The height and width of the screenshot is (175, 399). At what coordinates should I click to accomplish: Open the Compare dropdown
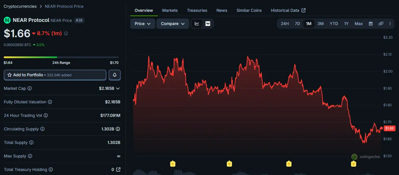[173, 24]
